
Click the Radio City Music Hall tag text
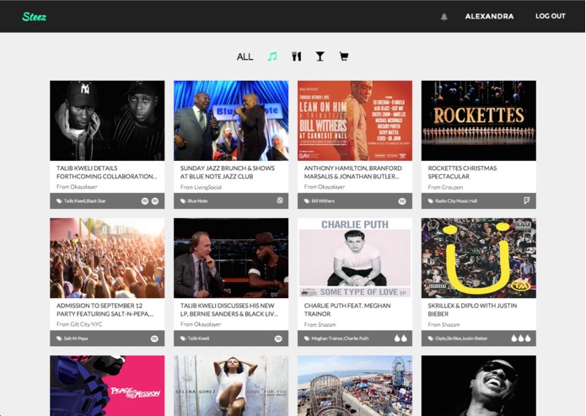[x=456, y=201]
